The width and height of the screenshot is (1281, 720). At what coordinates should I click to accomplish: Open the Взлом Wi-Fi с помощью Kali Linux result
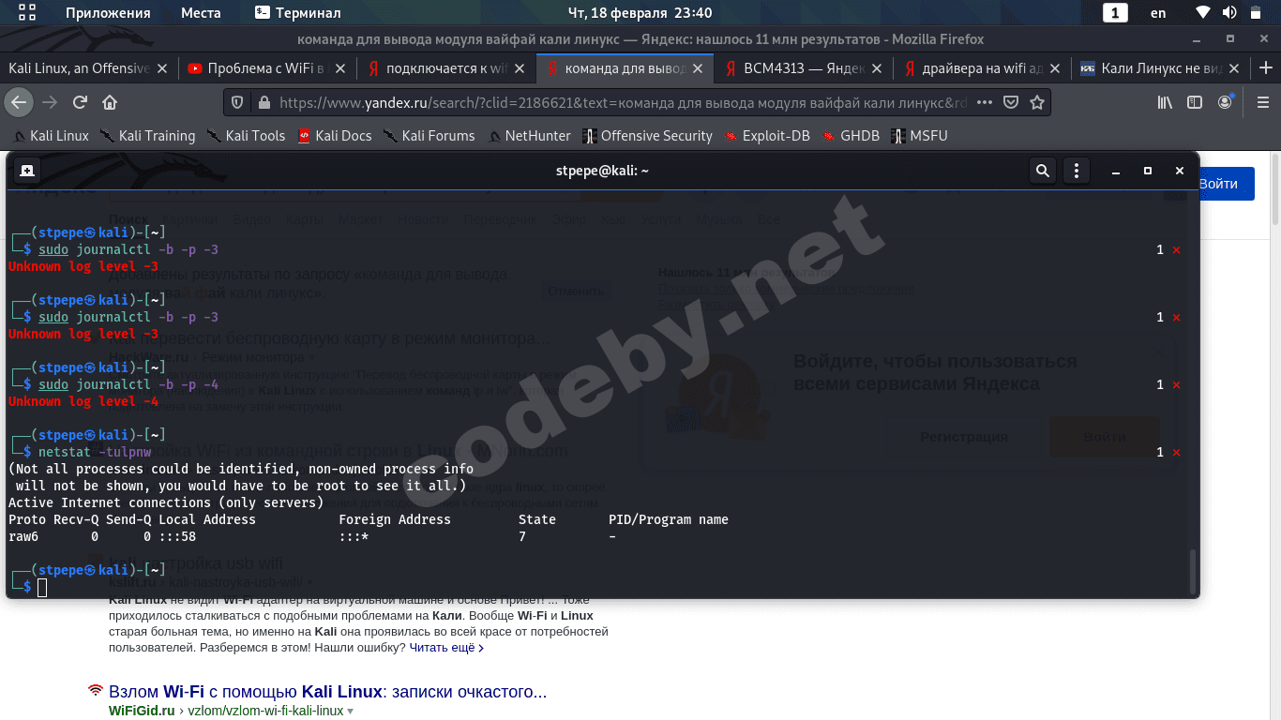[x=327, y=692]
